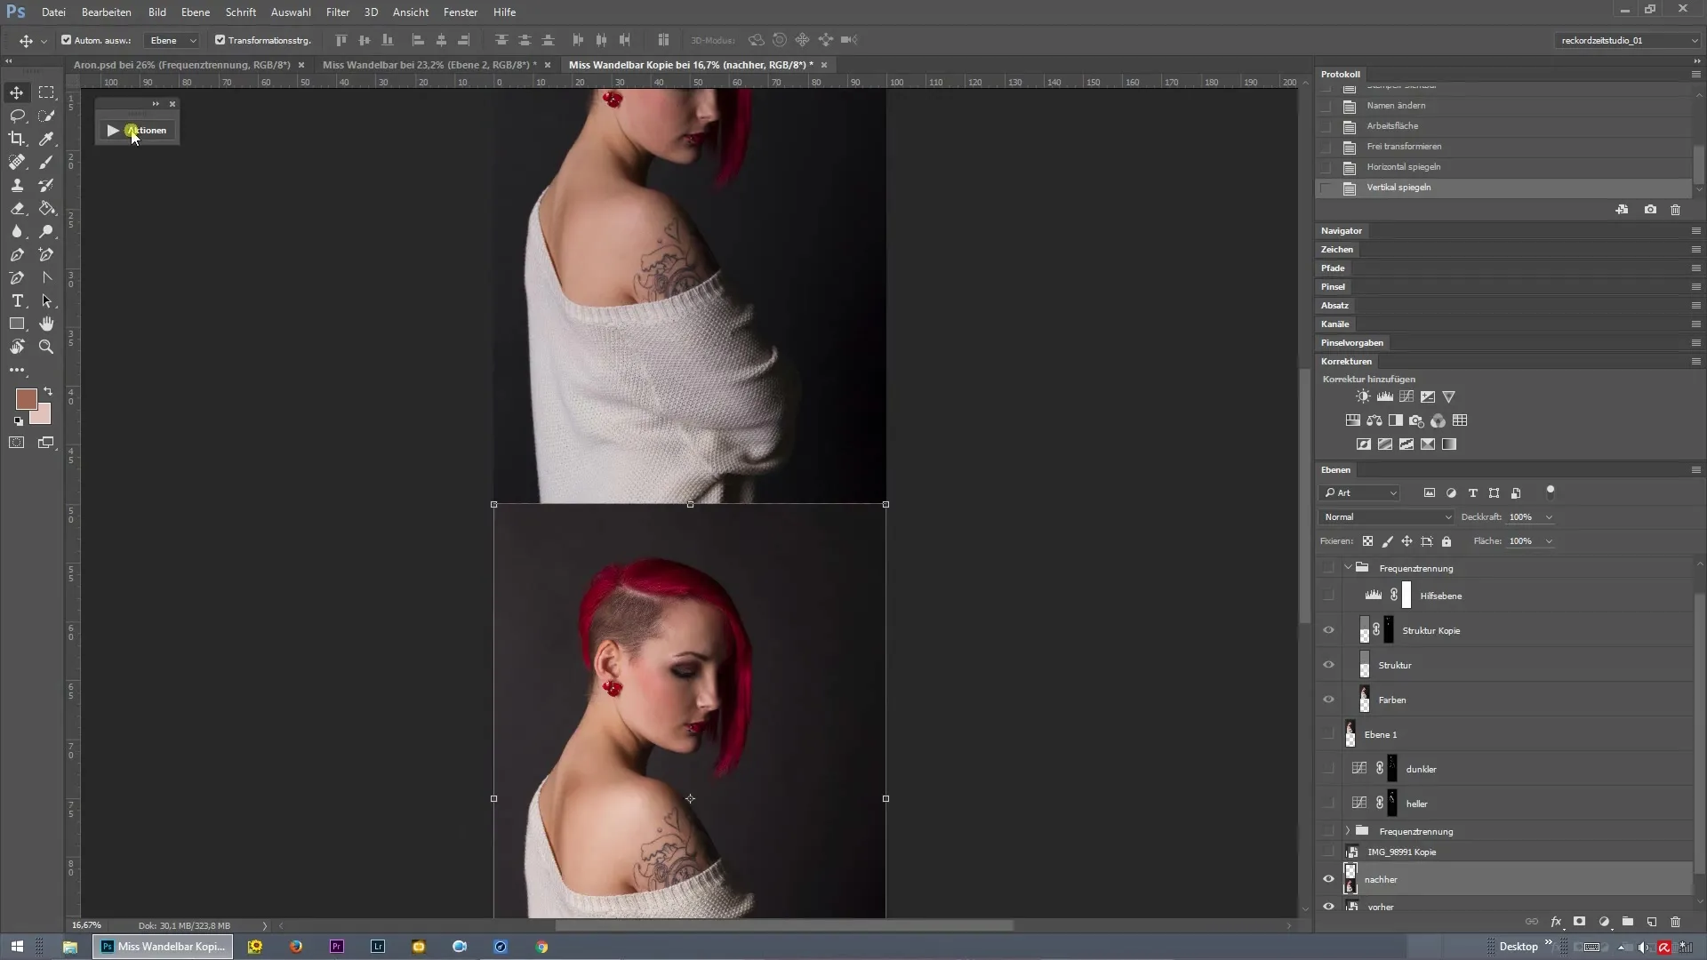Open Deckkraft opacity dropdown arrow
Image resolution: width=1707 pixels, height=960 pixels.
1549,517
